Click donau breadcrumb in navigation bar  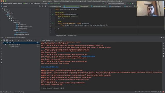pos(37,3)
